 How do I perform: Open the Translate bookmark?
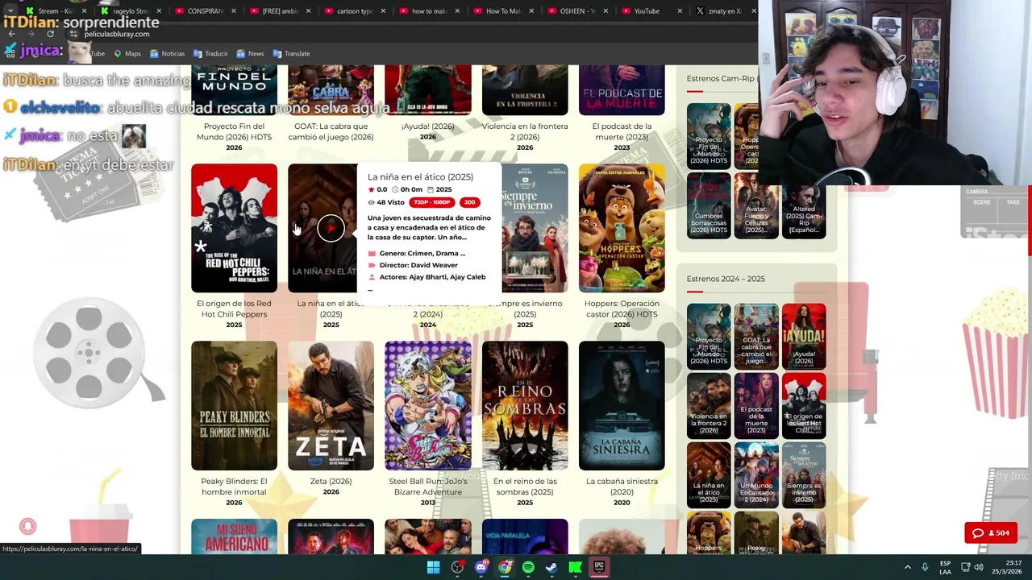(291, 53)
